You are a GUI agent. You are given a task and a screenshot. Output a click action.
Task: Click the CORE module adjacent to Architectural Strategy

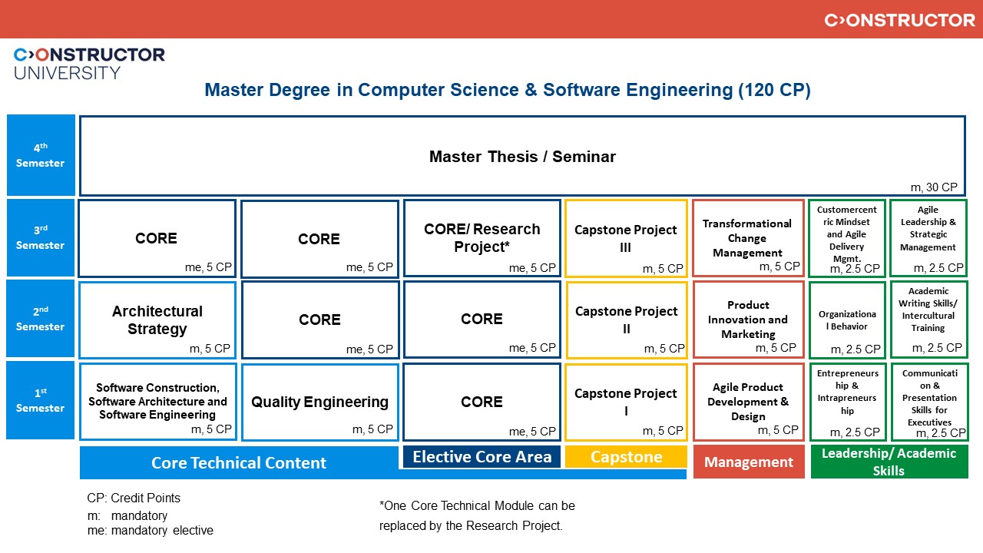[x=320, y=320]
